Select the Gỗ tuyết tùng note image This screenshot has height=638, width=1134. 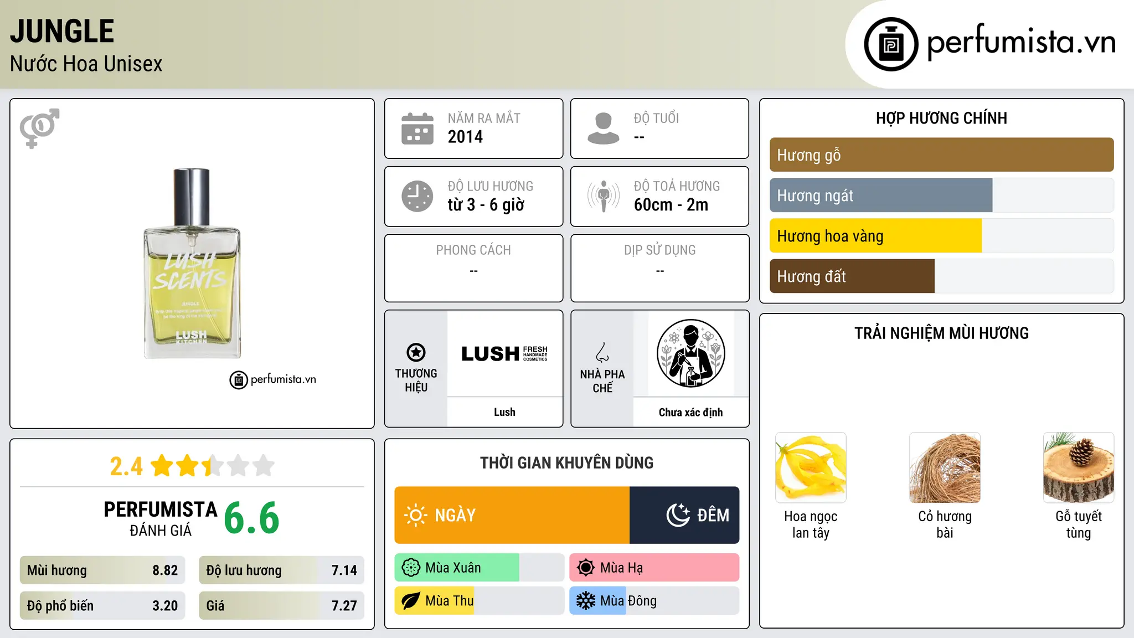click(x=1079, y=467)
